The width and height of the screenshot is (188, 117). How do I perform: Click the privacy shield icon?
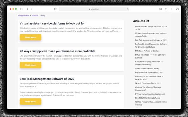click(55, 9)
